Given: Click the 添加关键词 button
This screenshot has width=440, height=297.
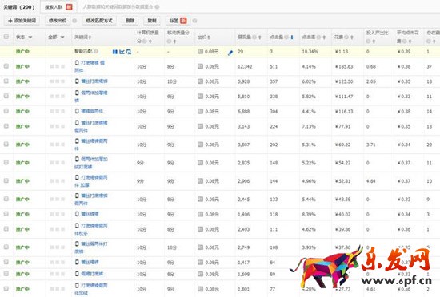Looking at the screenshot, I should 22,21.
